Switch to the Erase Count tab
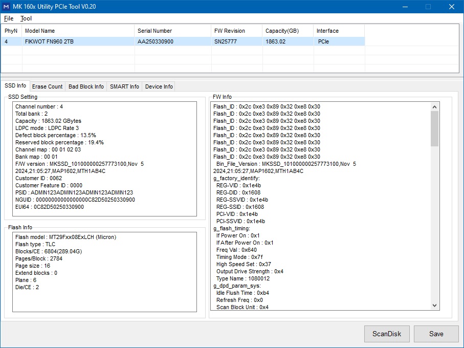This screenshot has height=348, width=464. (x=48, y=86)
